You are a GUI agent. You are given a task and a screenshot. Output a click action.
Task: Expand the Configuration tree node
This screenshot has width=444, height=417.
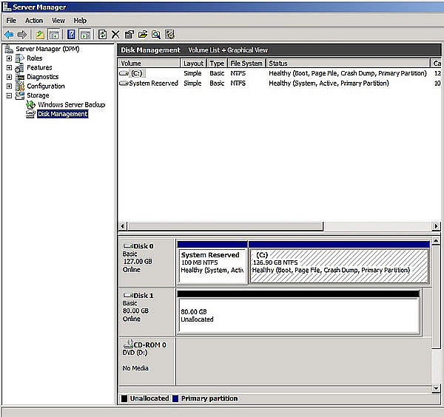[x=10, y=87]
